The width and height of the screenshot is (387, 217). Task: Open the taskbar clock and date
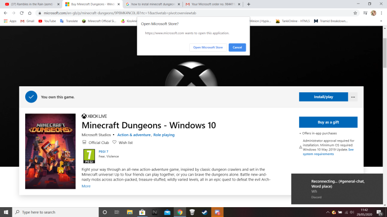(x=365, y=213)
